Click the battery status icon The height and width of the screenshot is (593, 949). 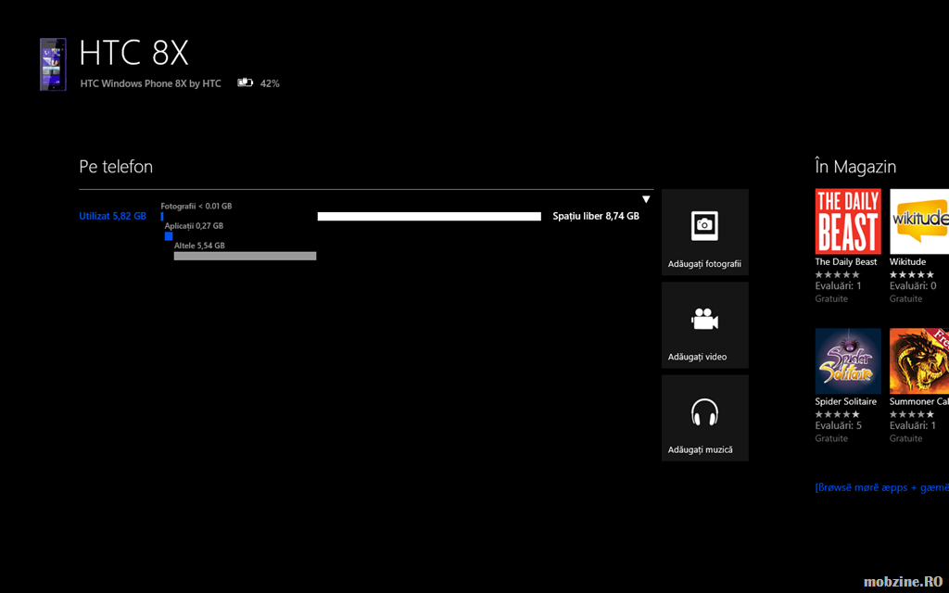click(245, 82)
